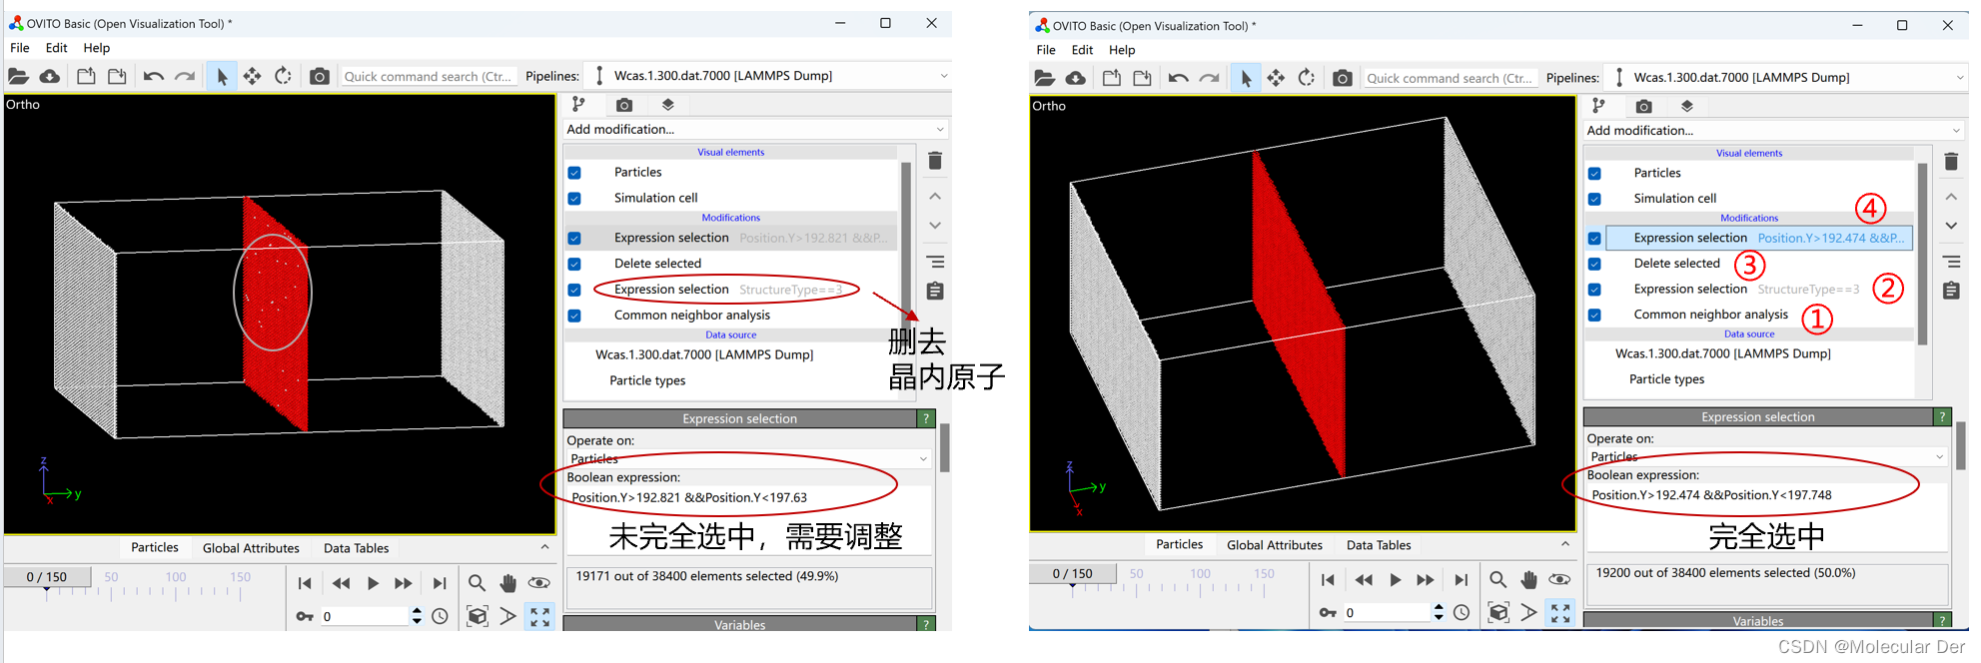Screen dimensions: 1981x663
Task: Toggle Expression selection StructureType==3 checkbox in left window
Action: click(574, 291)
